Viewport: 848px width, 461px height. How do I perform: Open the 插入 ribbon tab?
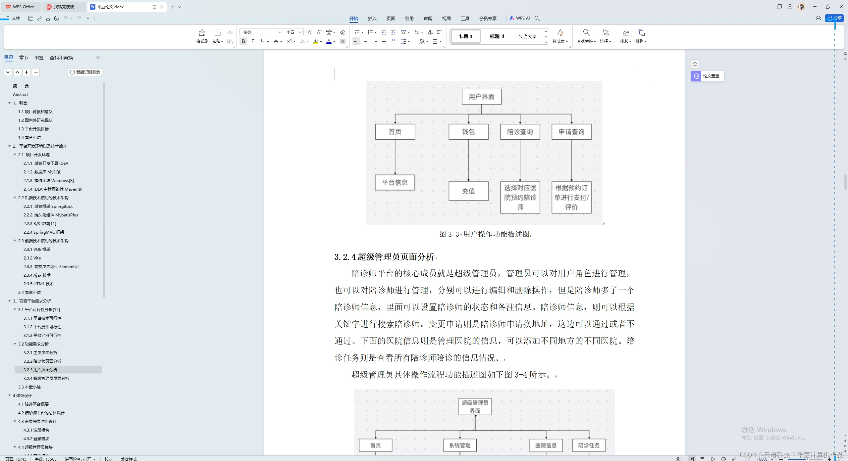(x=372, y=19)
